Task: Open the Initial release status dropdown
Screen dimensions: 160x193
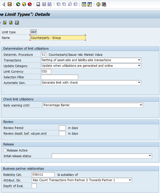Action: pos(150,156)
